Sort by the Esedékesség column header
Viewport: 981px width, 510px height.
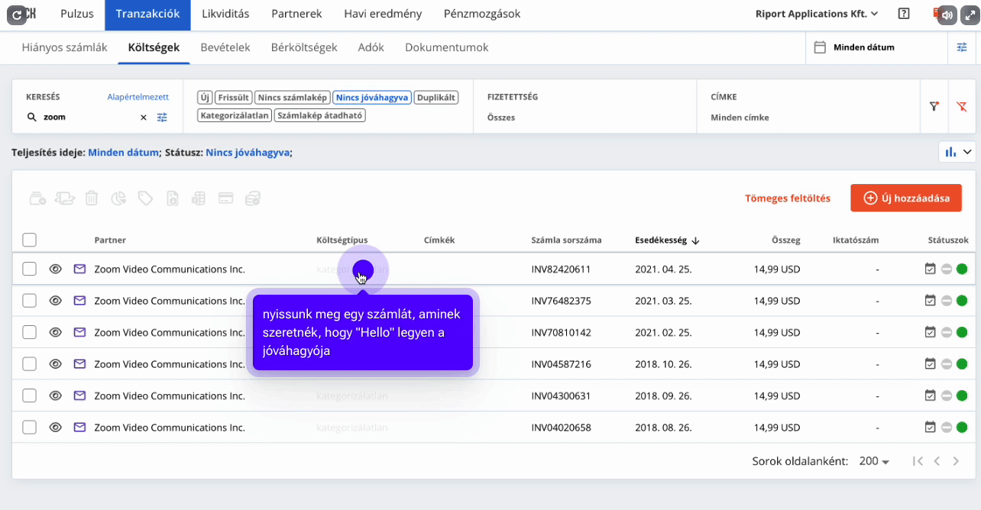click(x=667, y=240)
